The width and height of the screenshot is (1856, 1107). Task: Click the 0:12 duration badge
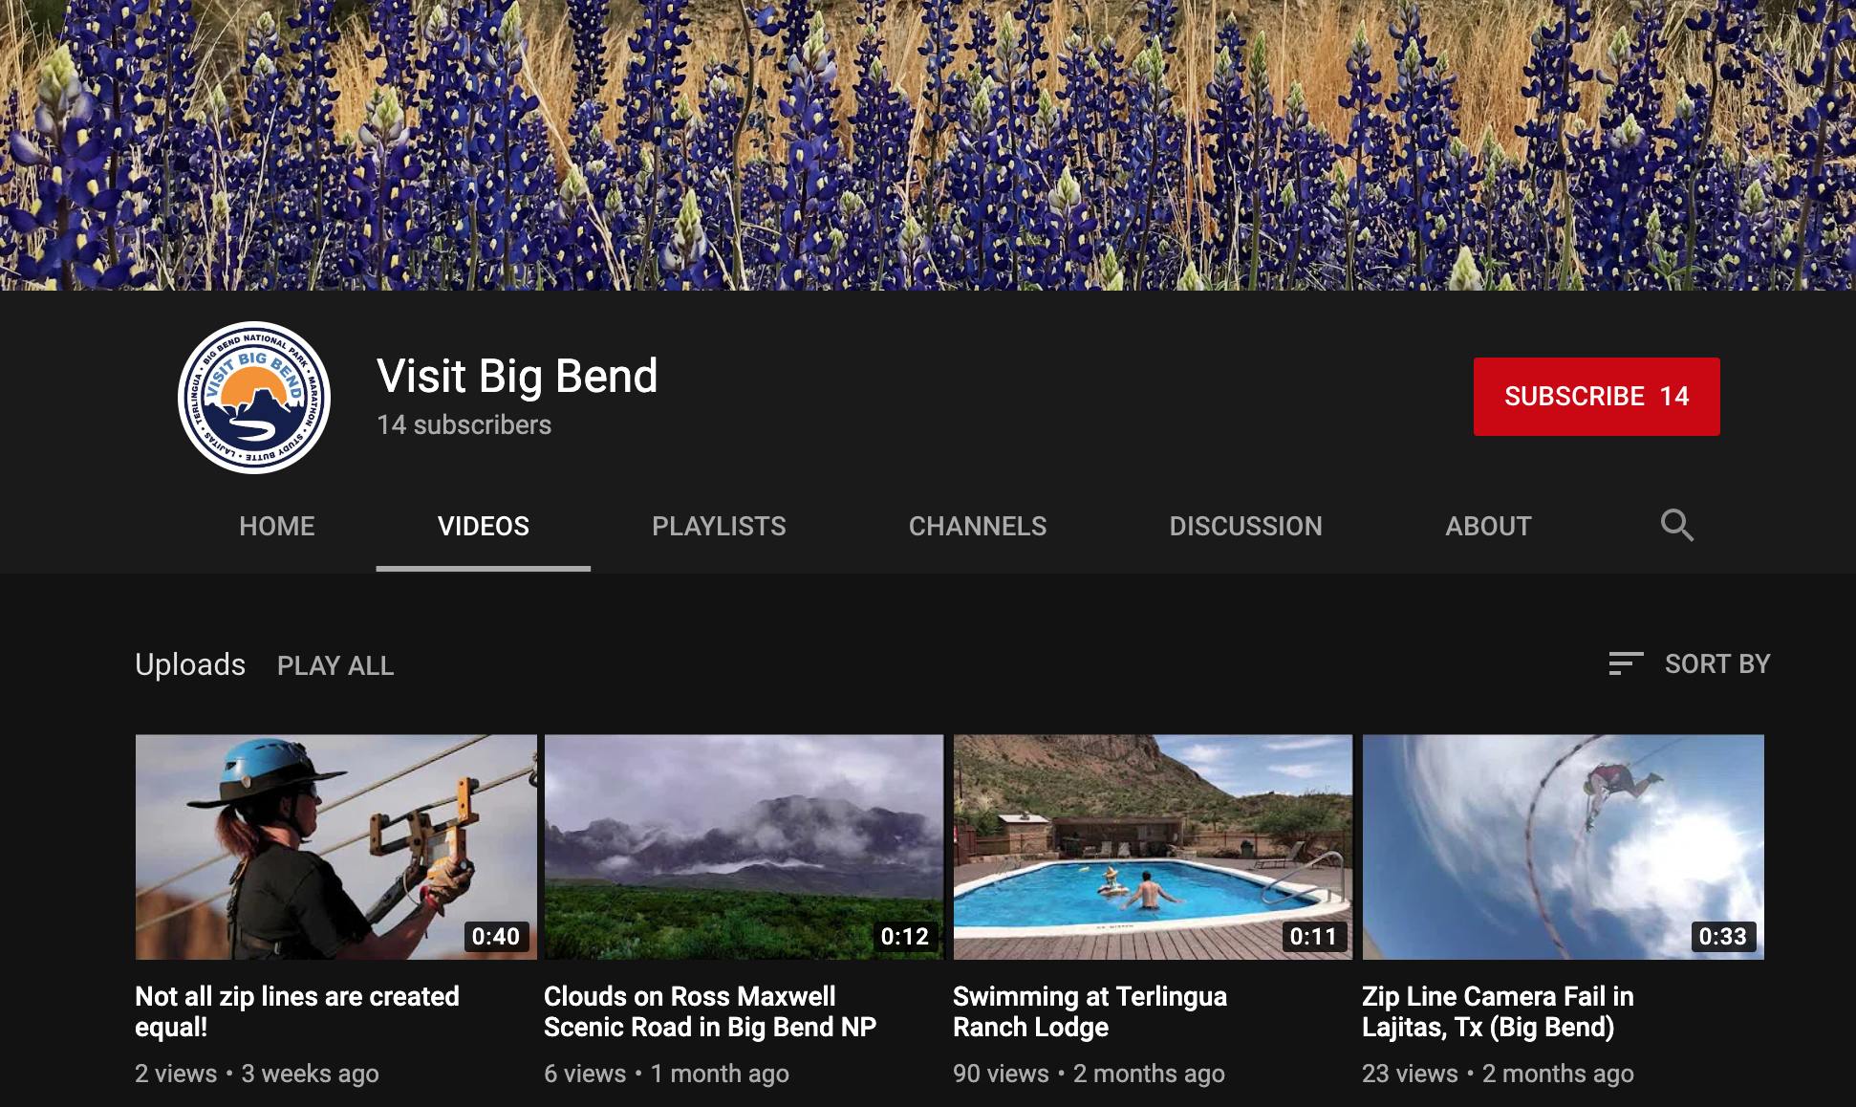[905, 936]
